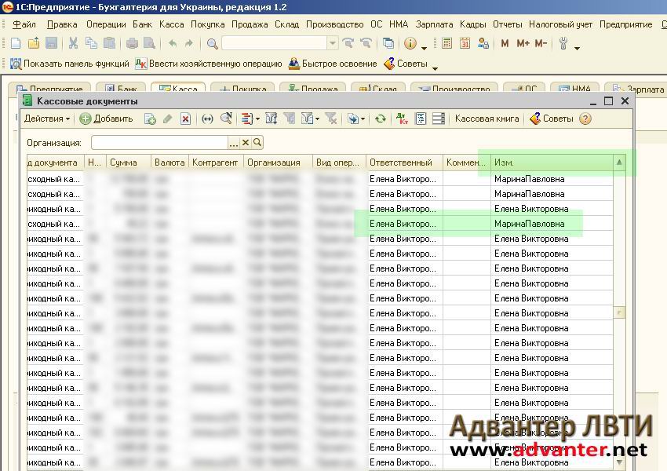The width and height of the screenshot is (667, 471).
Task: Click the wrench settings icon
Action: click(x=563, y=43)
